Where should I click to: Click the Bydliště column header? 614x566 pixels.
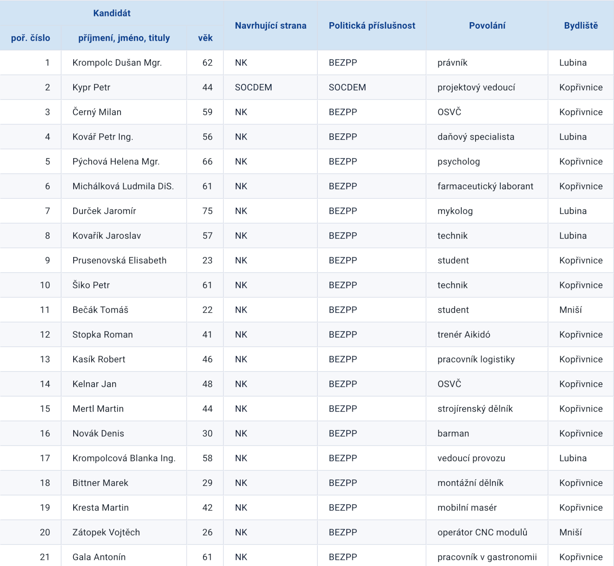click(581, 26)
